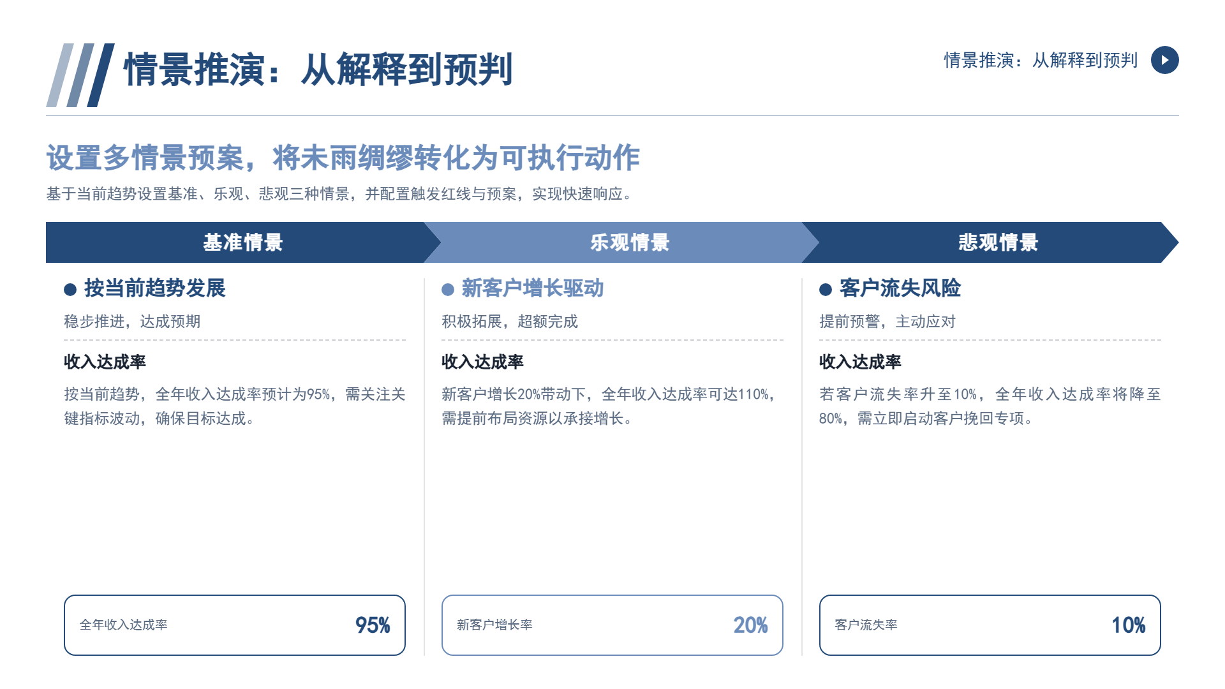Click the subtitle 设置多情景预案 heading
This screenshot has height=689, width=1225.
[343, 158]
